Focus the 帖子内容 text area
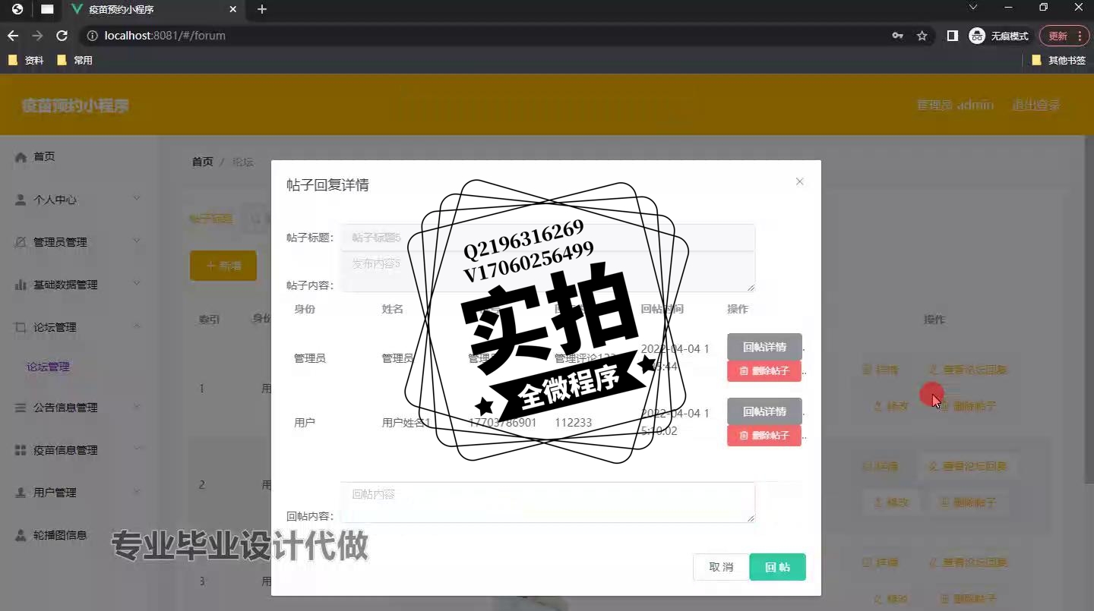Screen dimensions: 1094x611 coord(548,271)
